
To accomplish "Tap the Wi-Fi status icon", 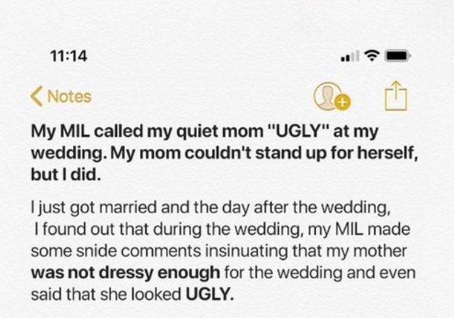I will tap(372, 56).
